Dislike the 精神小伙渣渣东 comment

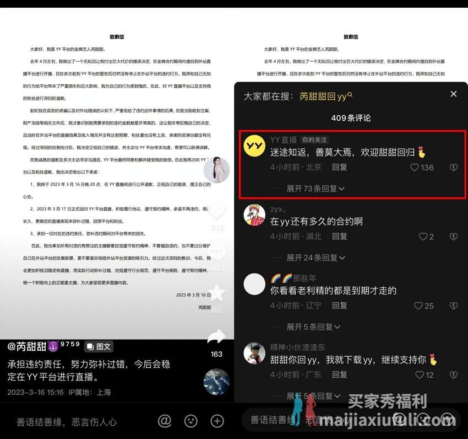click(454, 374)
